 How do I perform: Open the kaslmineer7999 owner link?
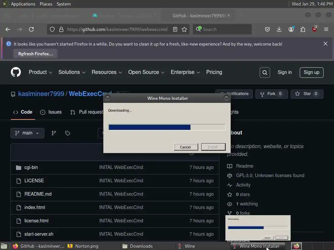click(41, 94)
